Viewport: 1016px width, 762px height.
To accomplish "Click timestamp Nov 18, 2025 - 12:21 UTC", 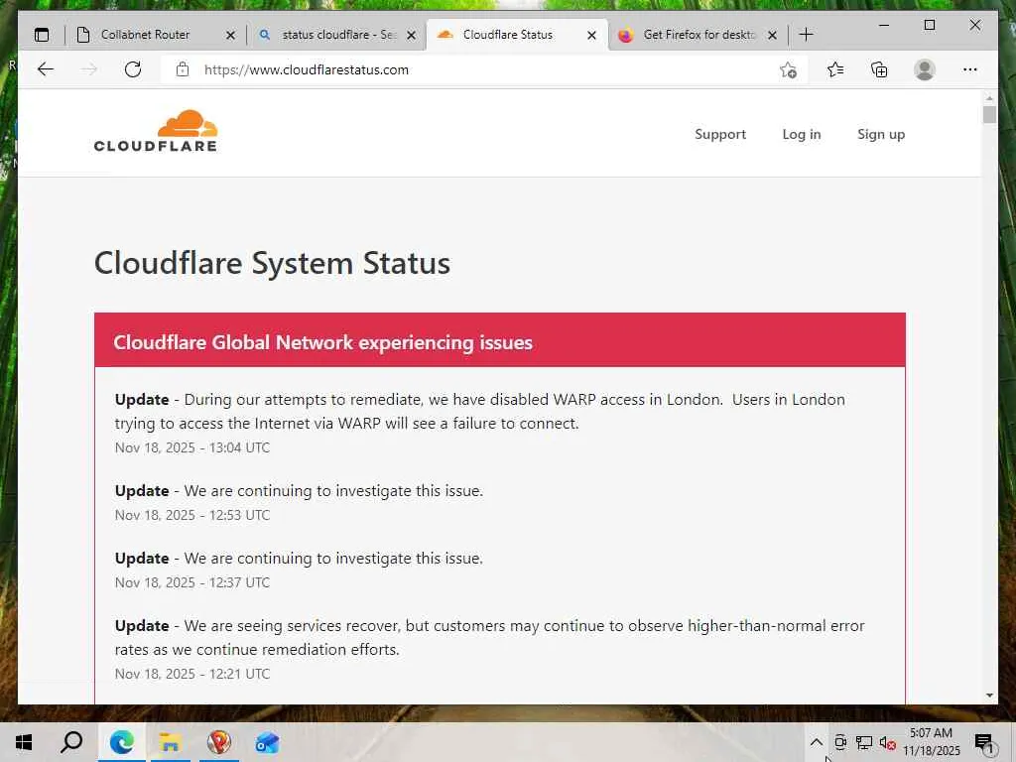I will pyautogui.click(x=192, y=674).
